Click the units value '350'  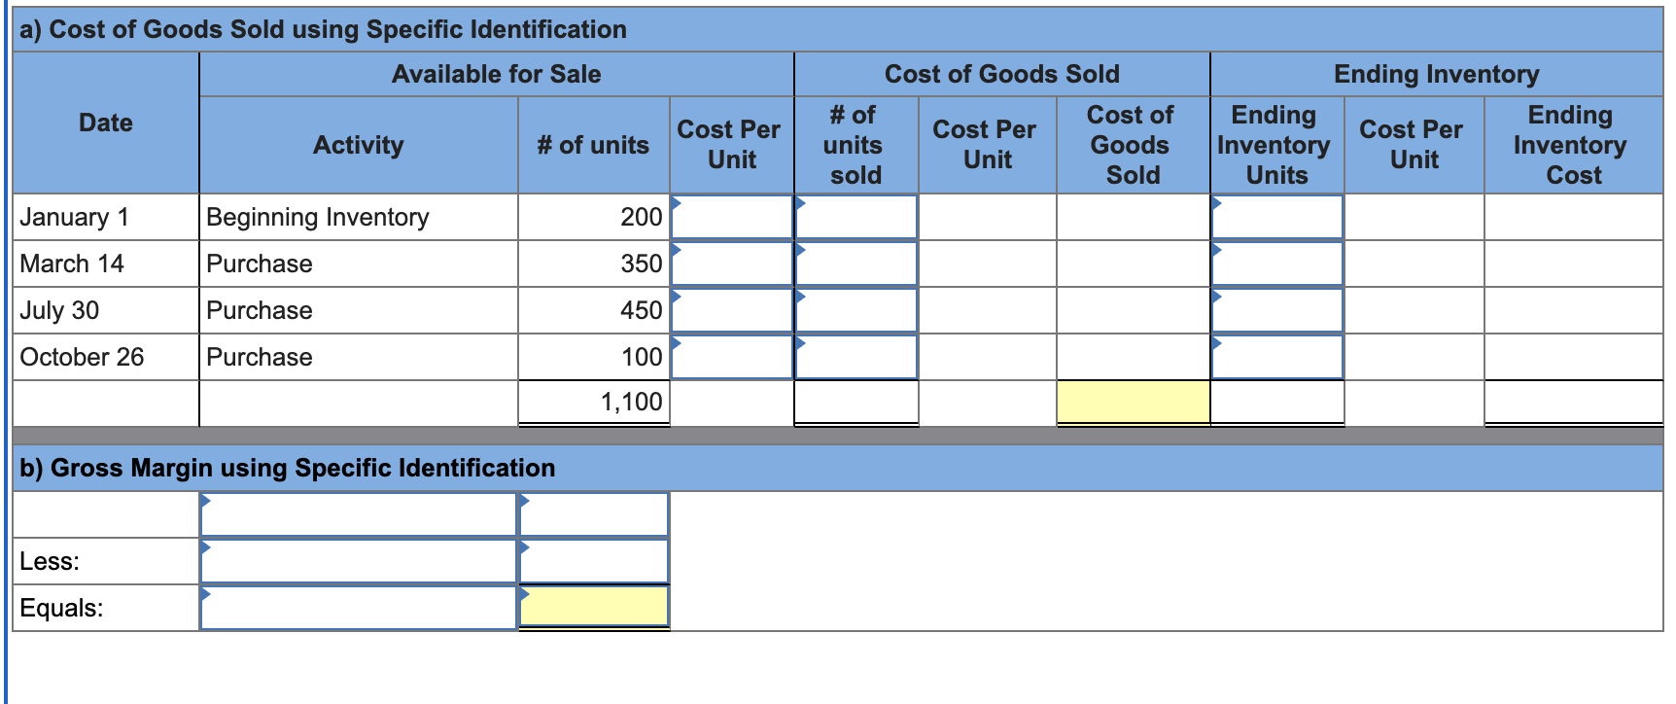pyautogui.click(x=642, y=264)
